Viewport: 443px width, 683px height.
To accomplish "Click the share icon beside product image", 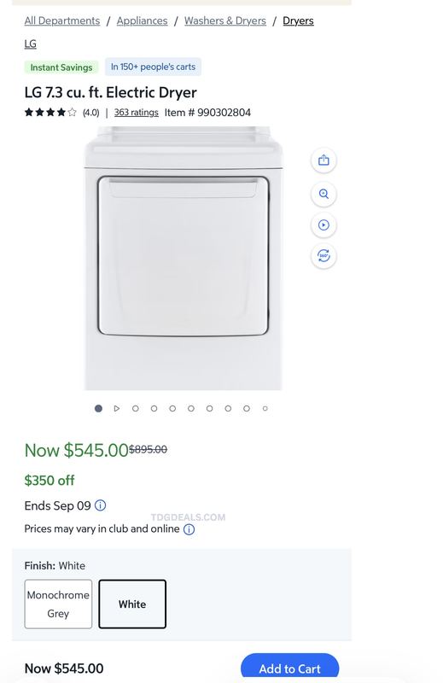I will pyautogui.click(x=324, y=161).
